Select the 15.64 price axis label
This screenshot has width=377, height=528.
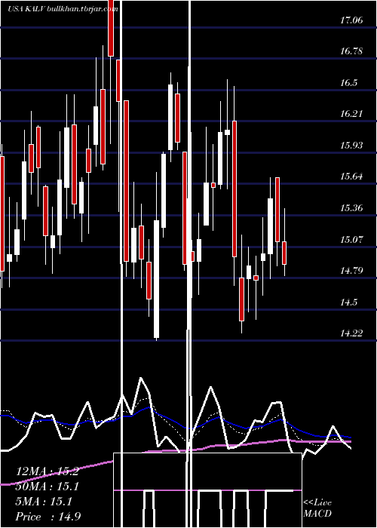pos(351,177)
